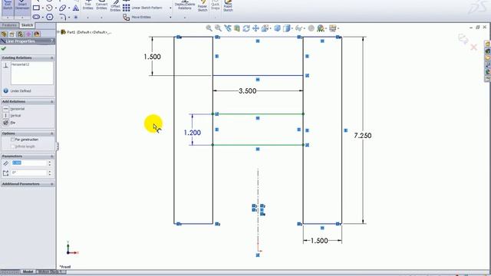
Task: Choose the Arc sketch tool
Action: pyautogui.click(x=49, y=8)
